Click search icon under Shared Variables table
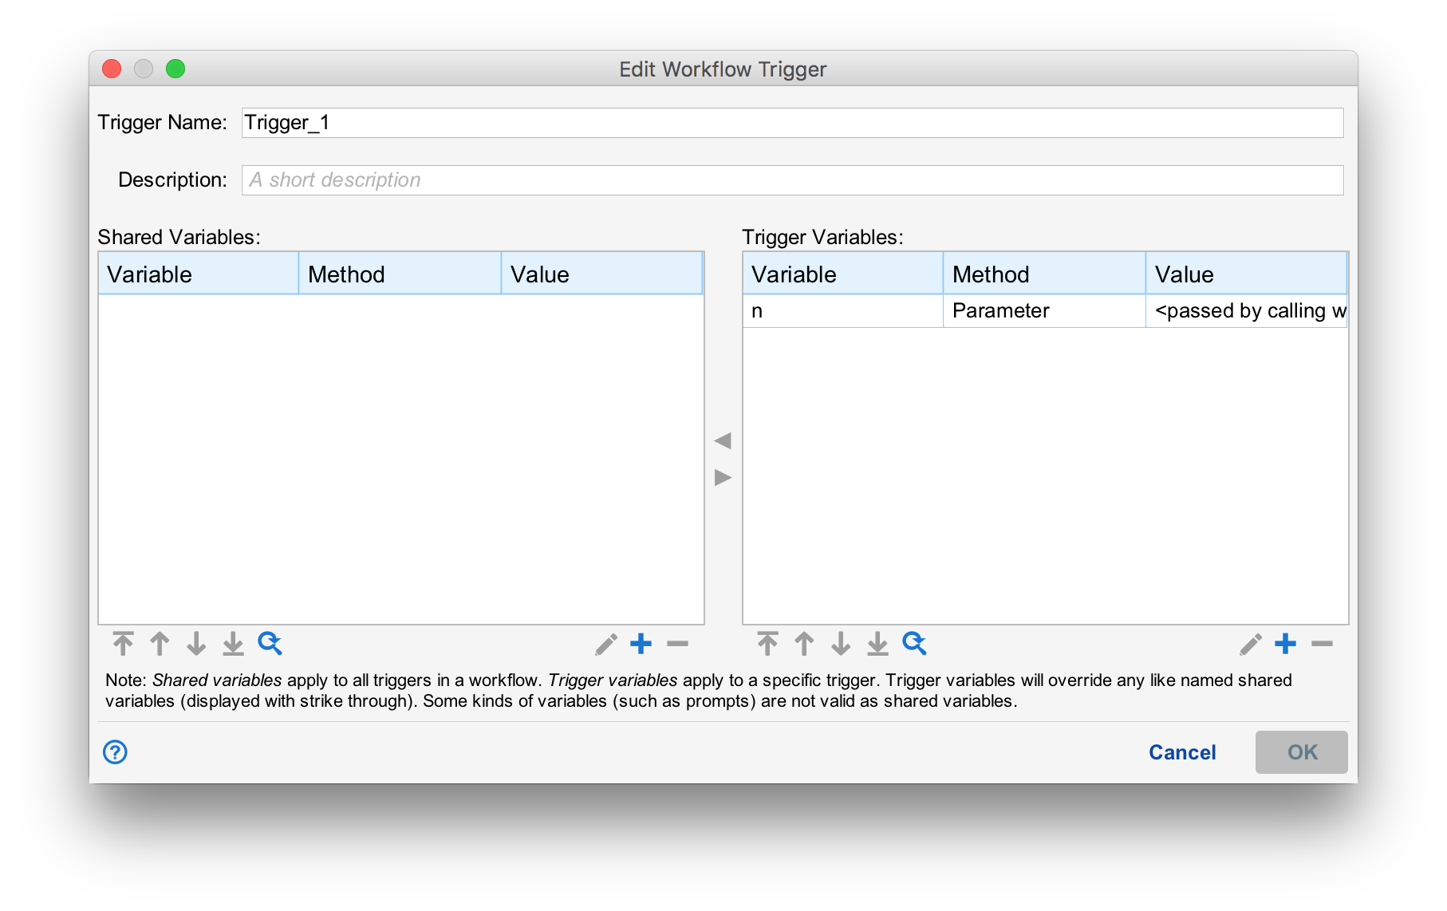The image size is (1447, 911). [270, 643]
